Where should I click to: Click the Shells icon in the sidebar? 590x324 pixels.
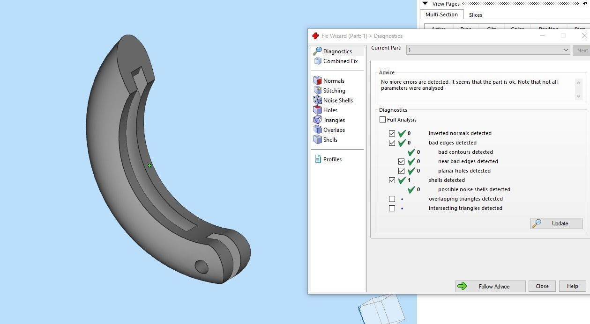[317, 139]
